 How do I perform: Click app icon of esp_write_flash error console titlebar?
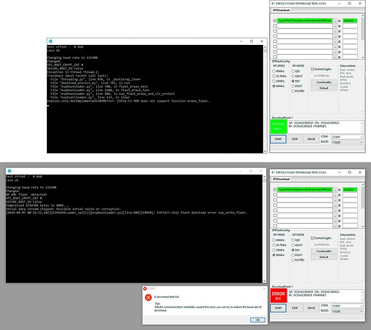click(9, 171)
